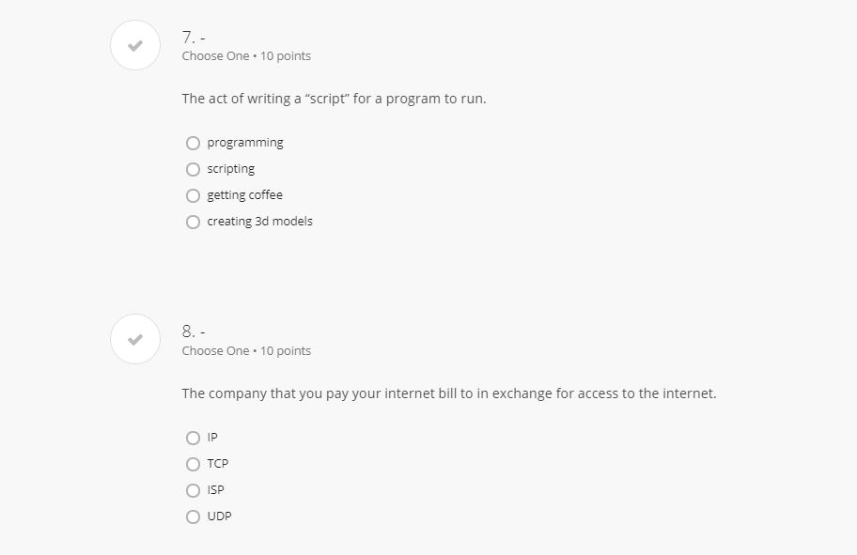The image size is (857, 555).
Task: Click the checkmark icon beside question 7
Action: 135,45
